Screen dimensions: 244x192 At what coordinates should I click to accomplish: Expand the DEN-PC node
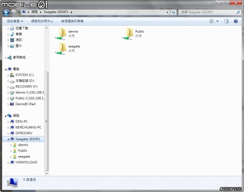tap(8, 122)
